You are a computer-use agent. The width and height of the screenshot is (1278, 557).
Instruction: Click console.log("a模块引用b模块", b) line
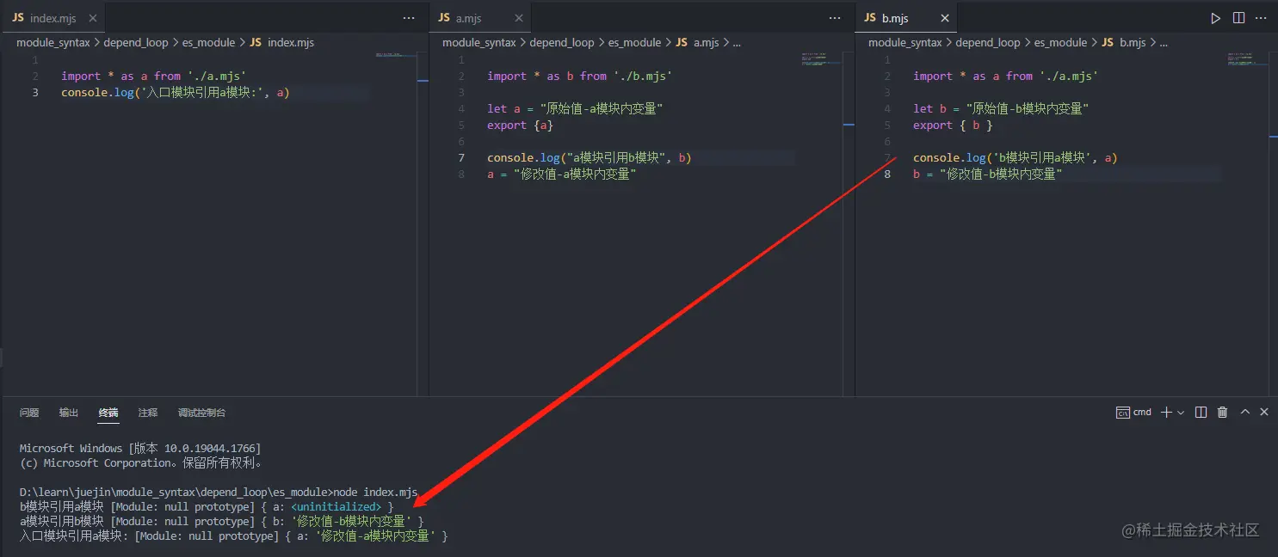[590, 157]
